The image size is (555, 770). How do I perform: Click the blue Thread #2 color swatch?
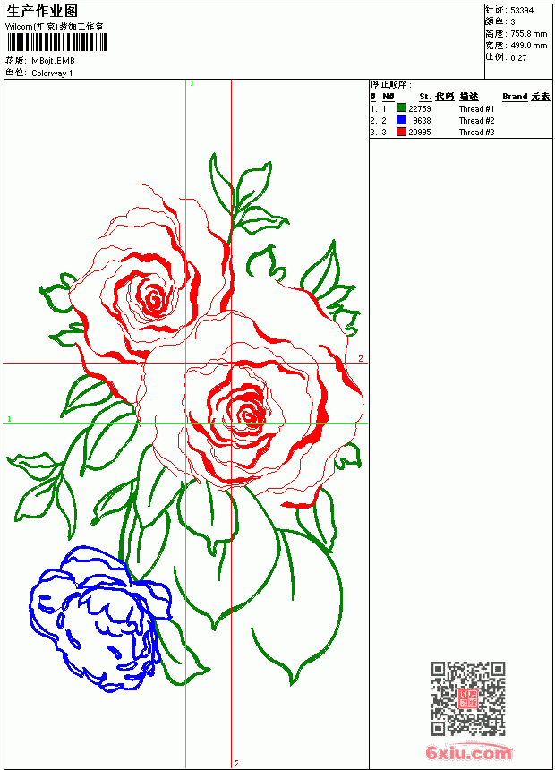401,120
